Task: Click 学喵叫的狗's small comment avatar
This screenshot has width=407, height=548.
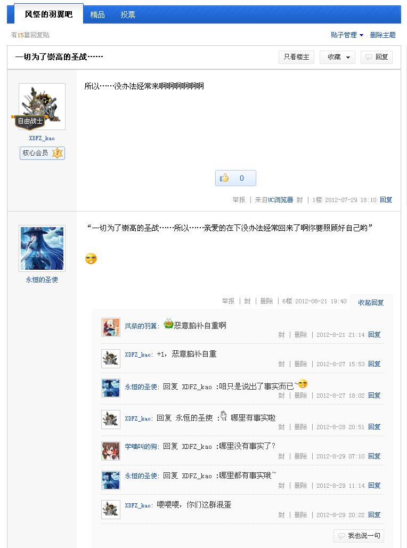Action: 111,451
